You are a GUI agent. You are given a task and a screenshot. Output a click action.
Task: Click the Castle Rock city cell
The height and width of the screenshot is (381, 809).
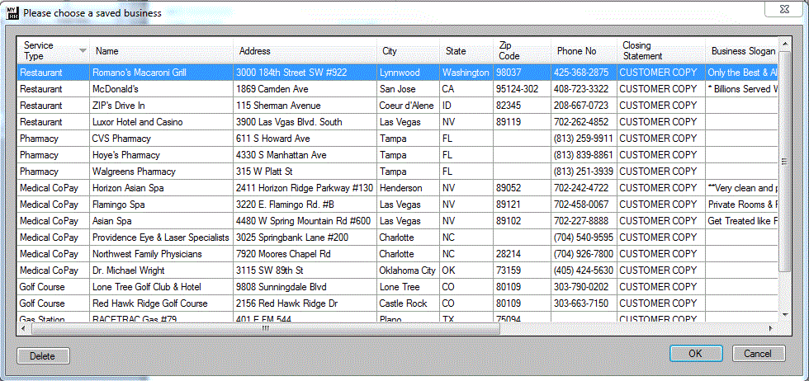pyautogui.click(x=408, y=303)
